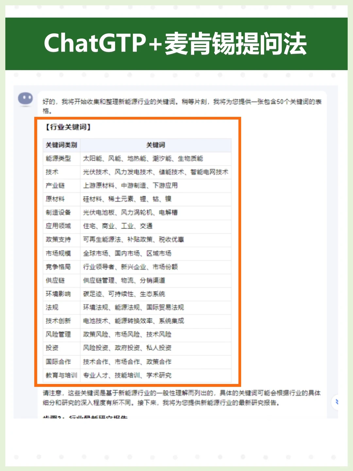Click the keyword 光伏技术
The image size is (353, 471).
click(96, 172)
